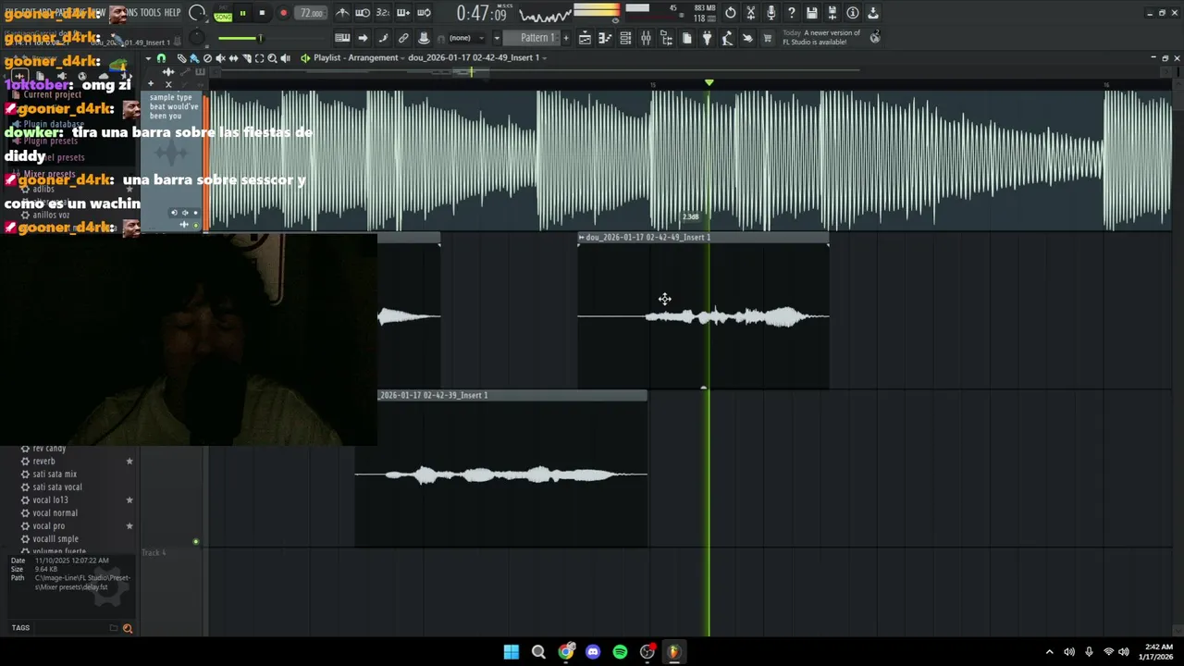Open the Browser view icon
Screen dimensions: 1184x666
click(666, 38)
